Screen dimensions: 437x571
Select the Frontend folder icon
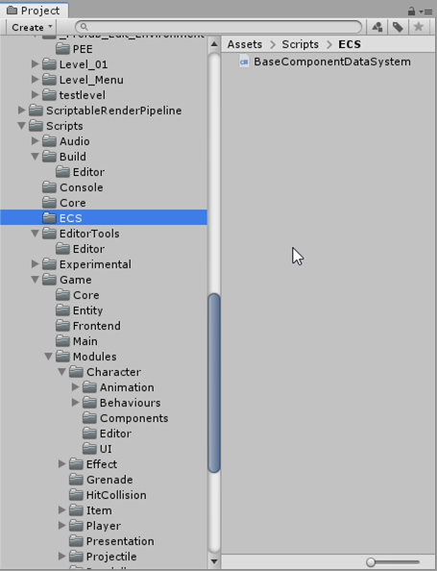tap(62, 326)
